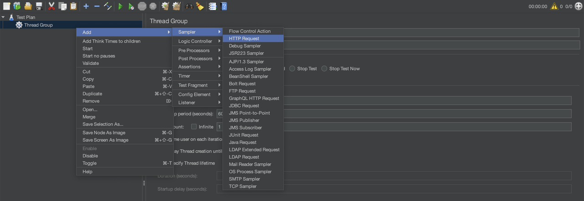Open the Function Helper list icon
Viewport: 584px width, 201px height.
tap(212, 6)
